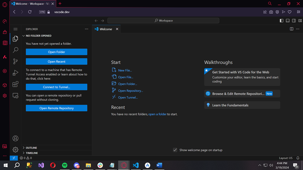Open notifications bell in status bar
The width and height of the screenshot is (303, 170).
click(298, 158)
